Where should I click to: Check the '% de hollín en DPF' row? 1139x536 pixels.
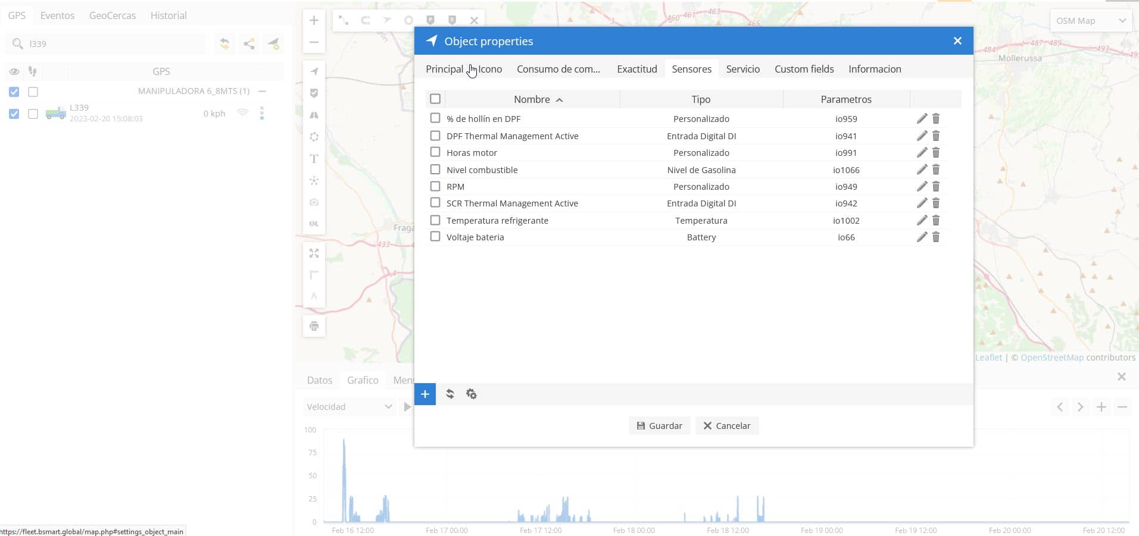[435, 118]
